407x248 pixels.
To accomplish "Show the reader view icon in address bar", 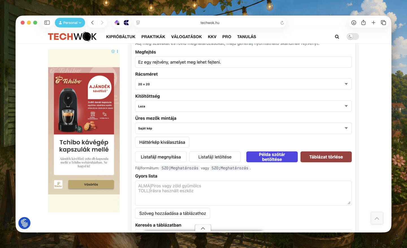I will point(138,23).
